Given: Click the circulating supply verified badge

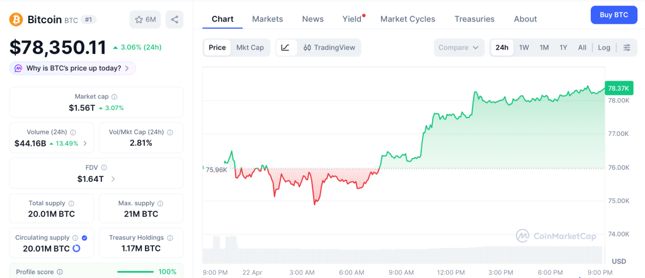Looking at the screenshot, I should [84, 238].
